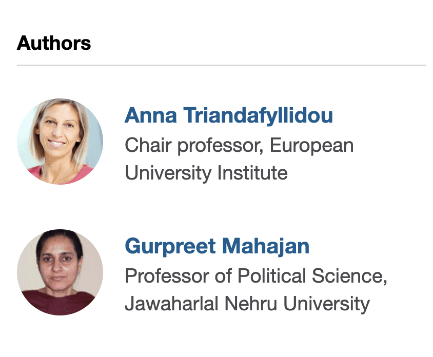This screenshot has width=433, height=357.
Task: Open Gurpreet Mahajan's author profile link
Action: pos(217,246)
